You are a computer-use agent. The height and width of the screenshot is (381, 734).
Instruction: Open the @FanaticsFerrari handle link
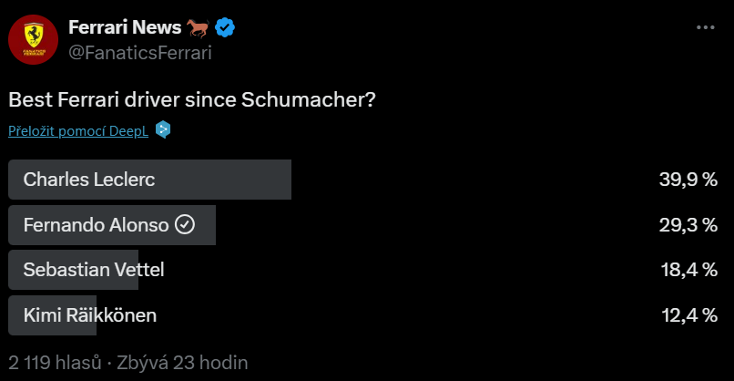140,53
